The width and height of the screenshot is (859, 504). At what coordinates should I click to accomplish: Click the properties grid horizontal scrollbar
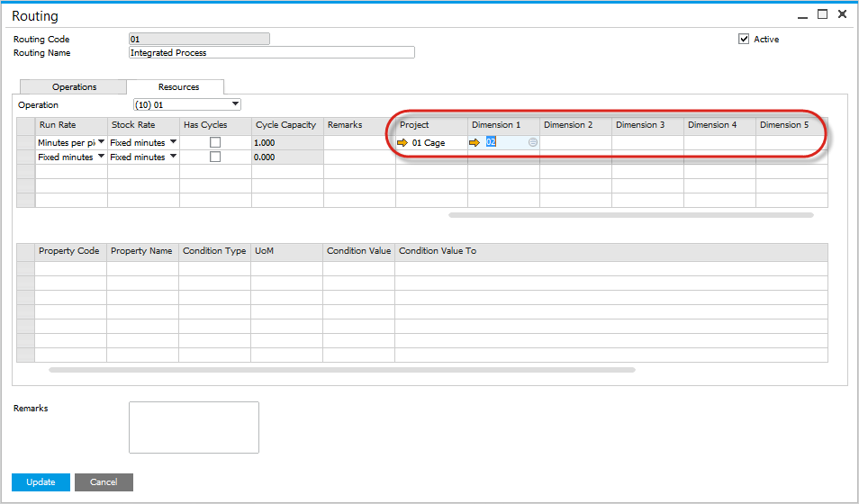click(342, 369)
